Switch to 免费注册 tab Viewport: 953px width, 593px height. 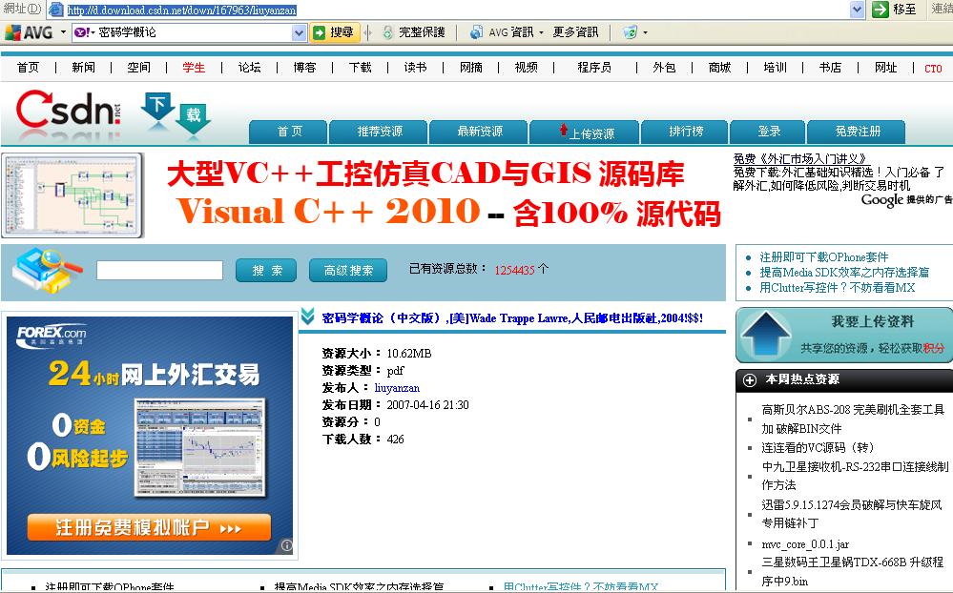(857, 132)
